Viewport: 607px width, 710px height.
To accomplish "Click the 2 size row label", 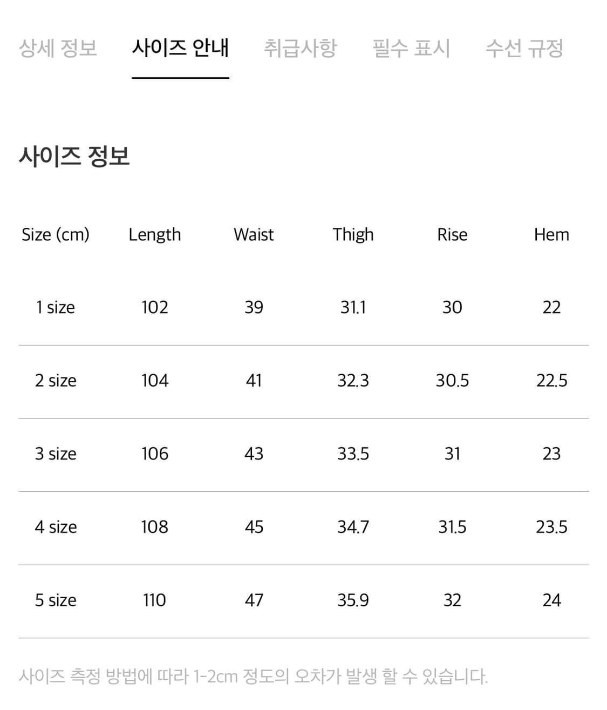I will click(56, 381).
